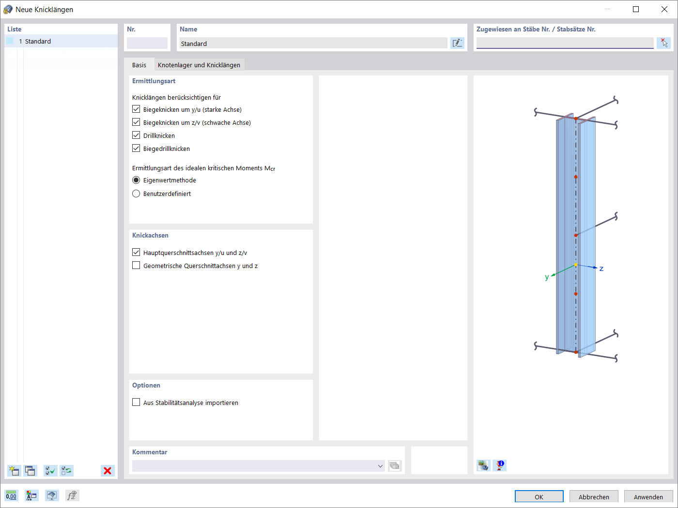Delete the selected list item with red X
Viewport: 678px width, 508px height.
108,471
